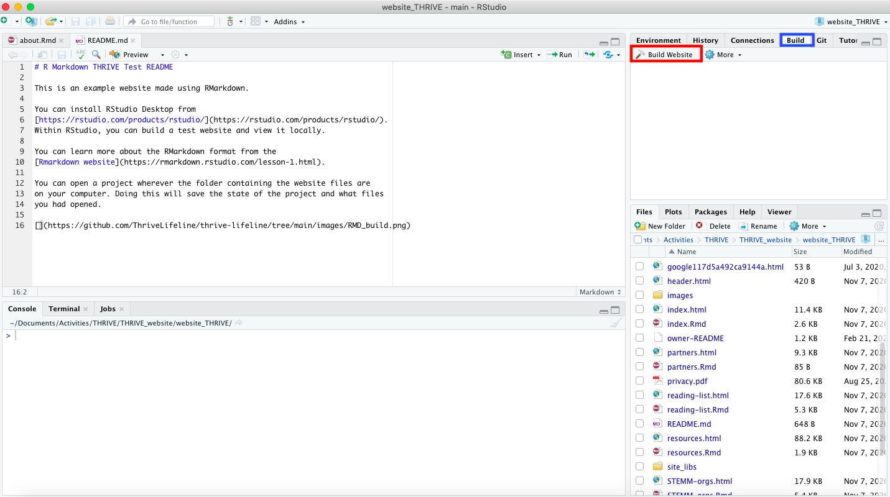This screenshot has height=497, width=890.
Task: Switch to the History tab
Action: click(x=705, y=40)
